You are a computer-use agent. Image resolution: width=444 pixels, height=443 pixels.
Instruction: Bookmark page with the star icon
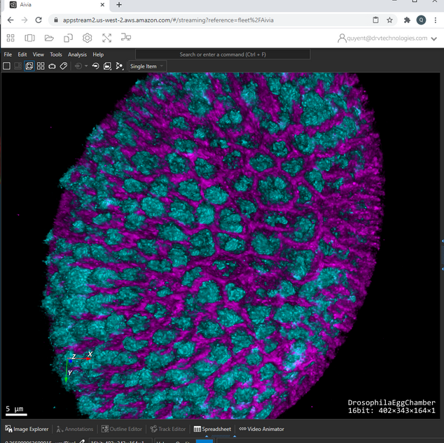click(x=389, y=20)
